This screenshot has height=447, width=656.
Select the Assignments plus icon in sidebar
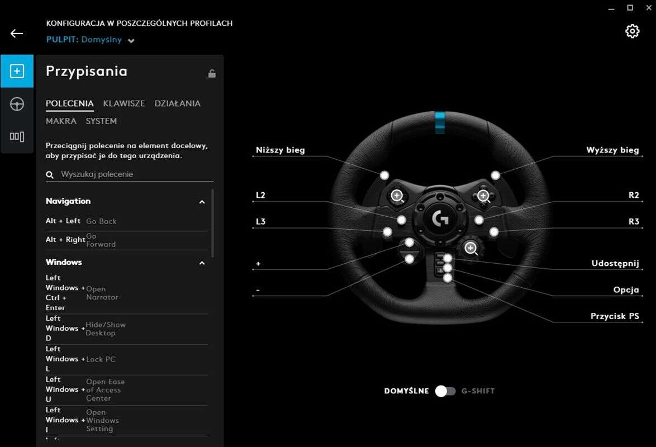pos(17,72)
